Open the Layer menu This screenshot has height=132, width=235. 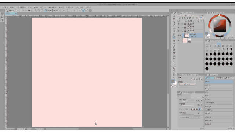click(x=43, y=7)
